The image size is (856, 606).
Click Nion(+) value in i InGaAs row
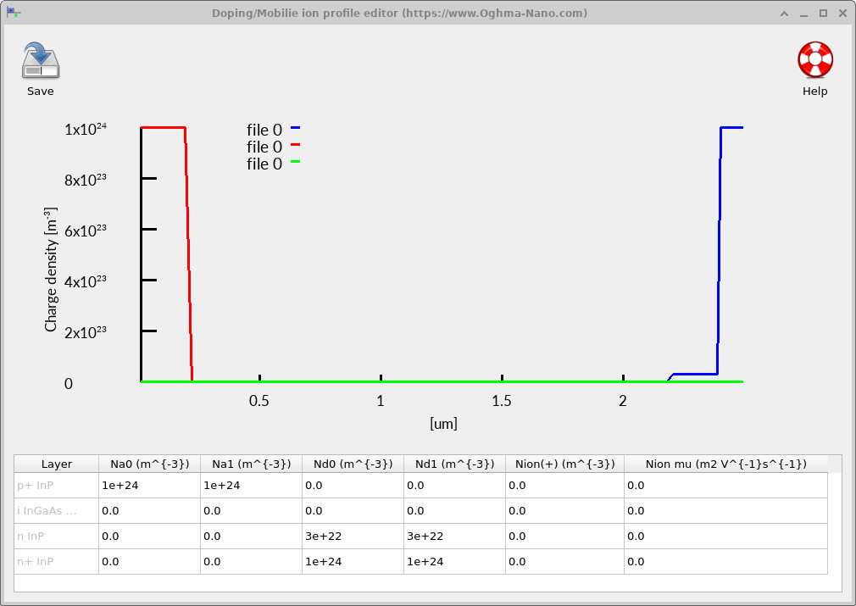point(565,511)
